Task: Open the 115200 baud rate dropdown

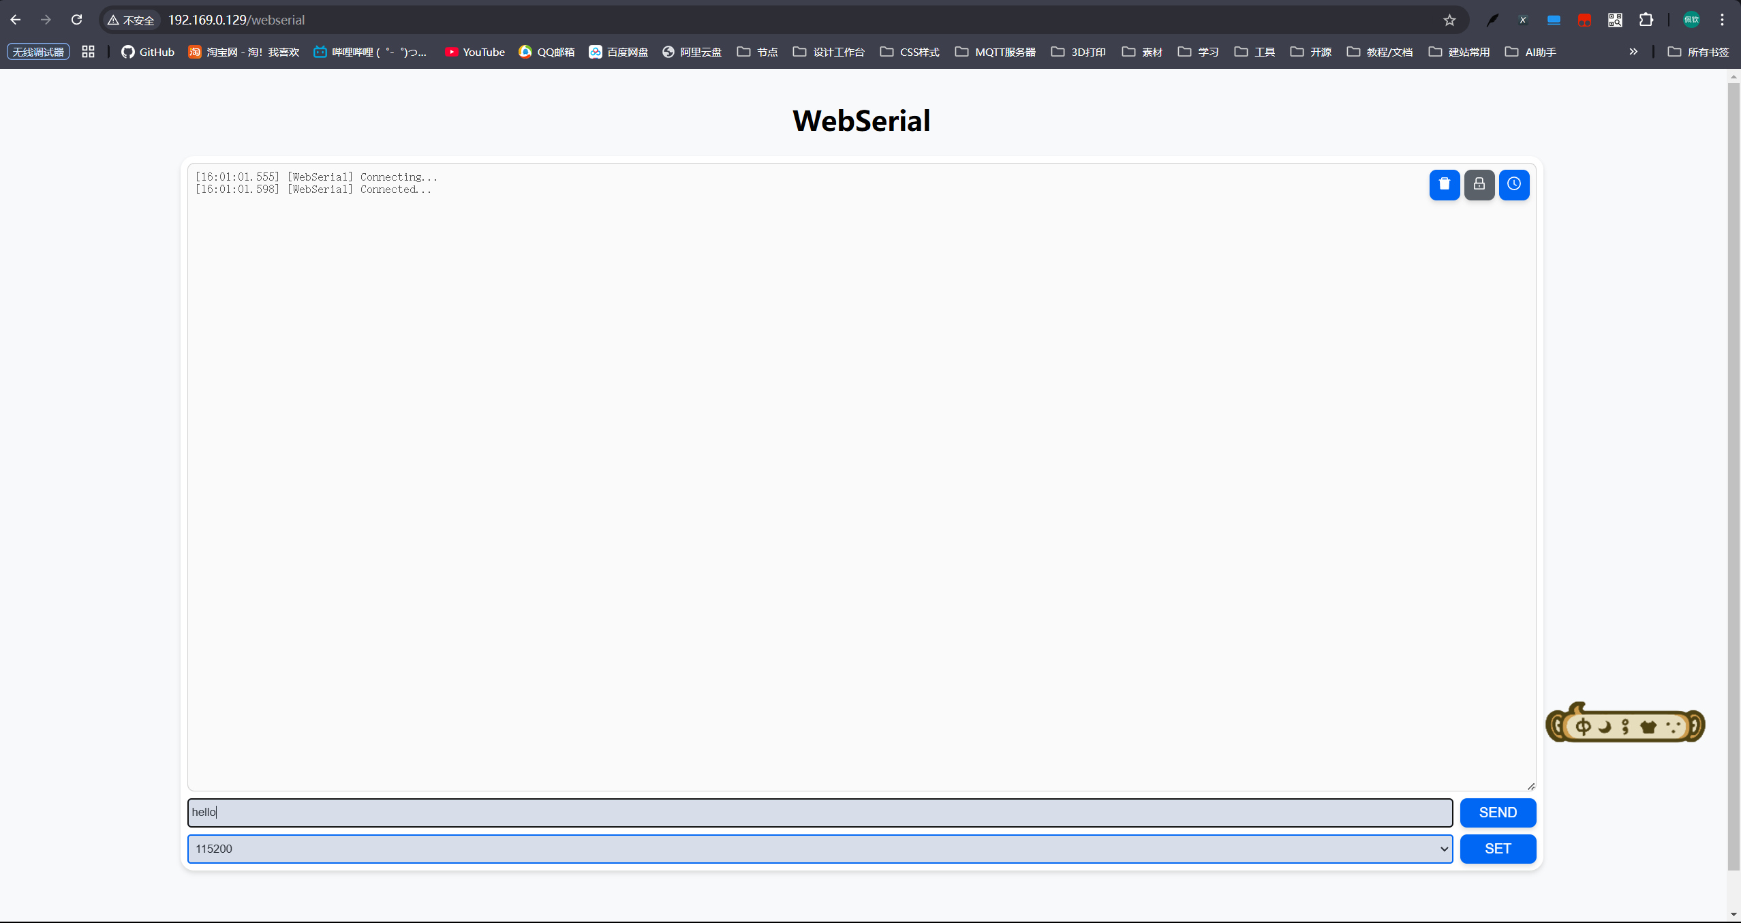Action: (x=820, y=849)
